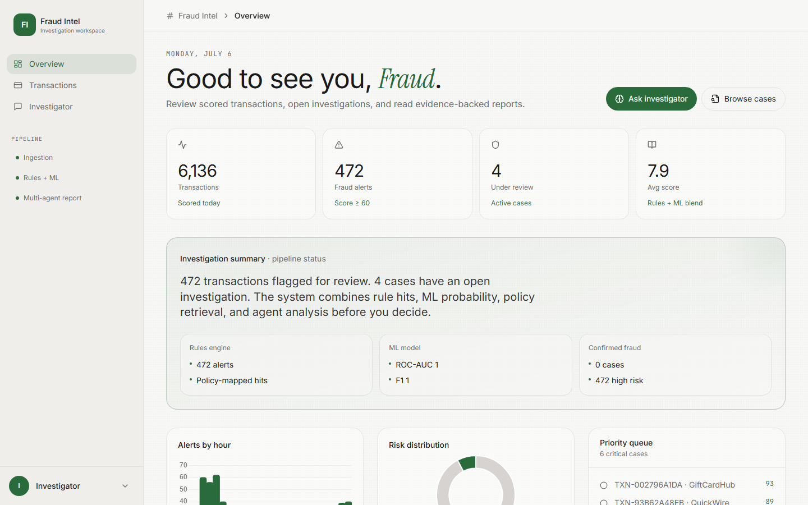The width and height of the screenshot is (808, 505).
Task: Click the Transactions card icon in sidebar
Action: [x=18, y=85]
